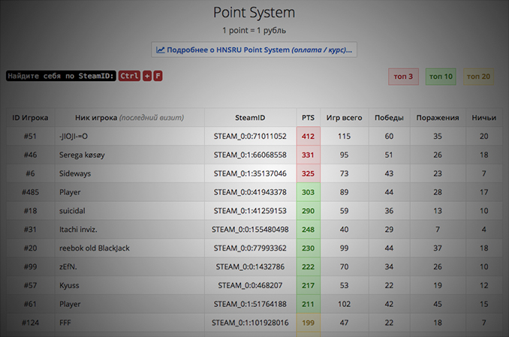Click the red "топ 3" legend badge
The height and width of the screenshot is (337, 509).
pos(403,76)
